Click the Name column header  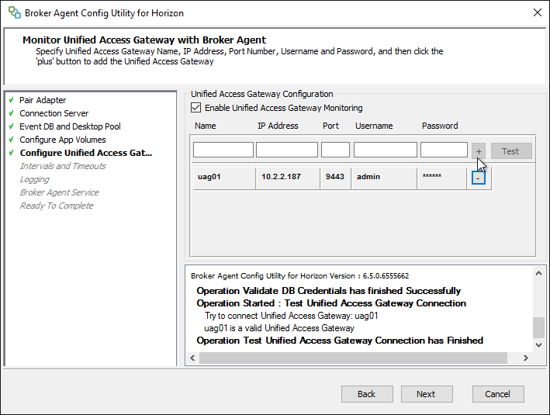click(x=206, y=126)
